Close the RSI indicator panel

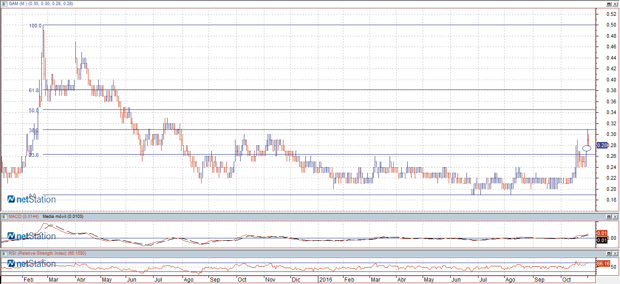[615, 254]
